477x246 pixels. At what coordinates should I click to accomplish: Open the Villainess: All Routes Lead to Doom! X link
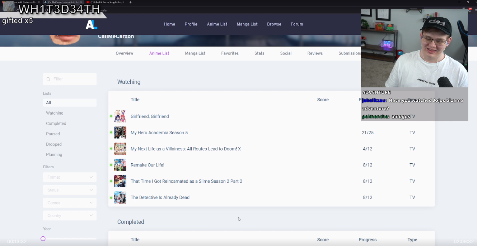(x=186, y=149)
